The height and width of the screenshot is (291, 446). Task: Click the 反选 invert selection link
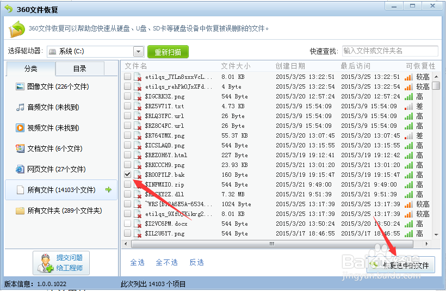coord(196,262)
